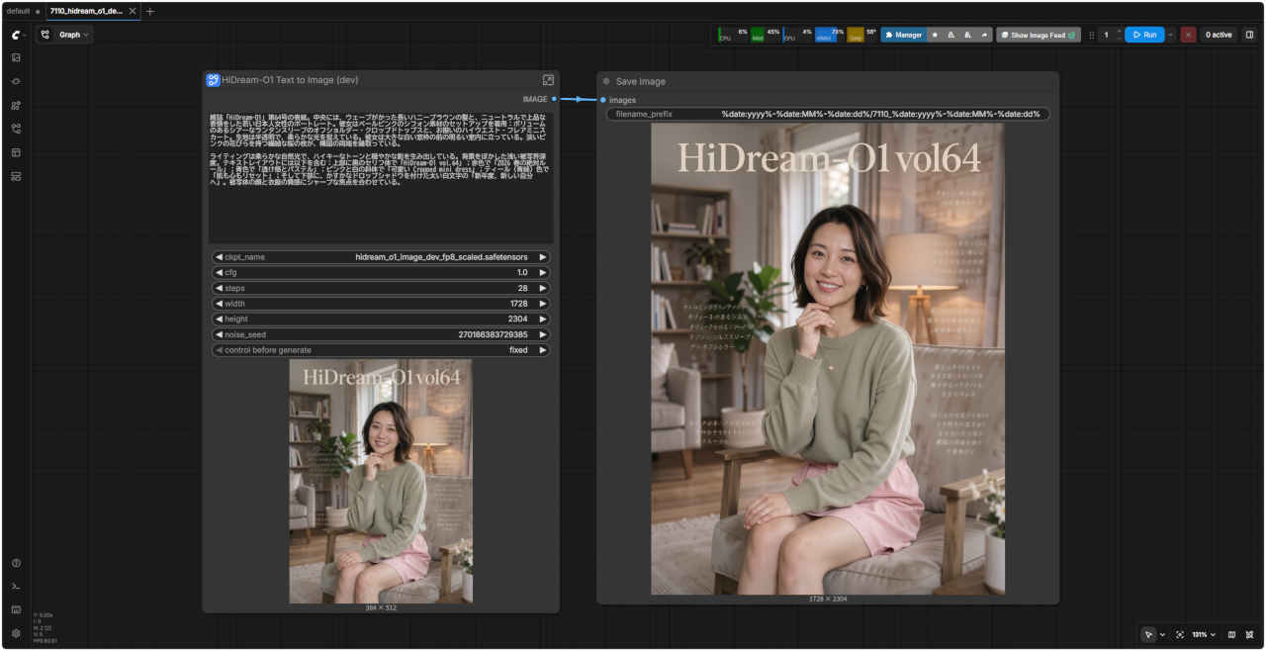This screenshot has height=651, width=1266.
Task: Open the zoom level 131% dropdown
Action: [1204, 634]
